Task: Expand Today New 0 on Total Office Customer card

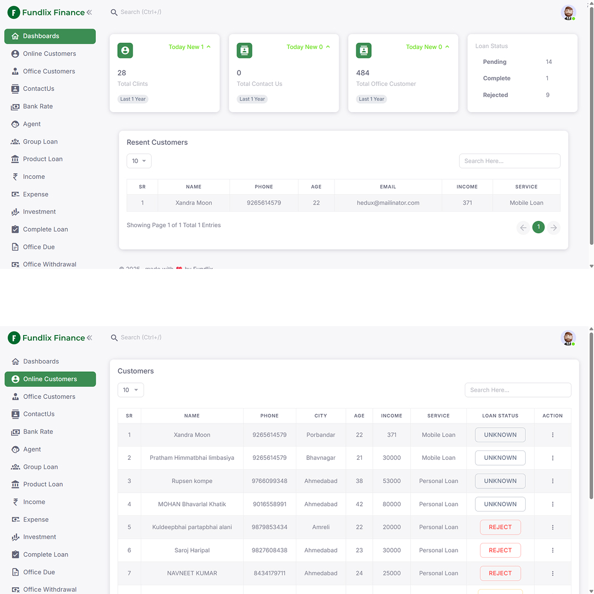Action: tap(447, 47)
